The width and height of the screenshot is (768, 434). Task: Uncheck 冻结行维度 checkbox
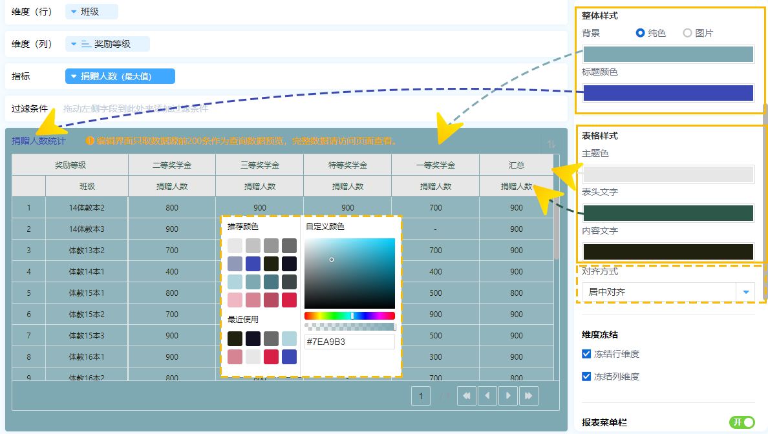click(586, 354)
